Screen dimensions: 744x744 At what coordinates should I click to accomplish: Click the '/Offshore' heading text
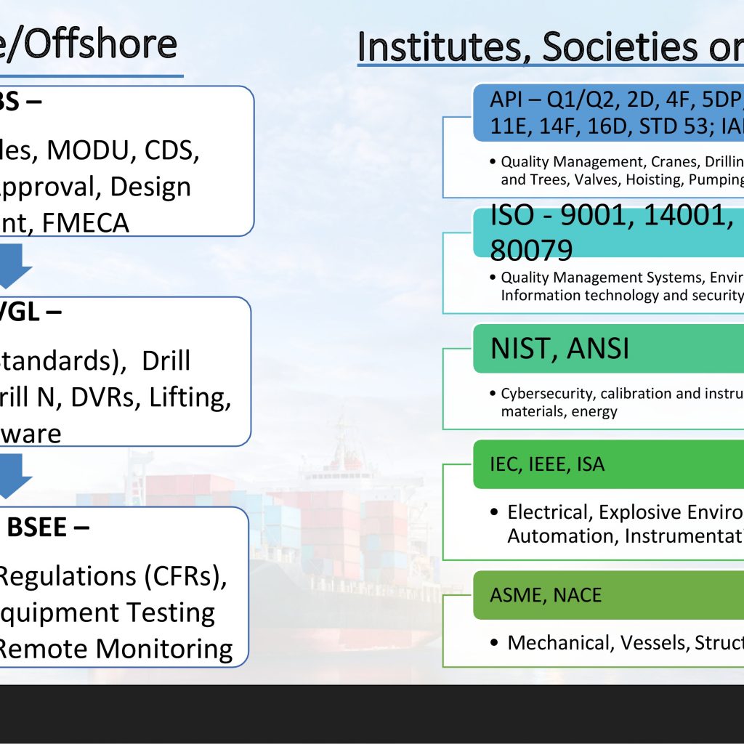(93, 44)
